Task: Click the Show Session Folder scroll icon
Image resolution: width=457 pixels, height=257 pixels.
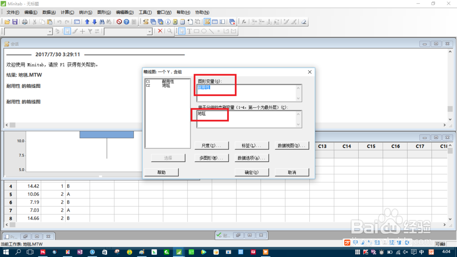Action: point(145,22)
